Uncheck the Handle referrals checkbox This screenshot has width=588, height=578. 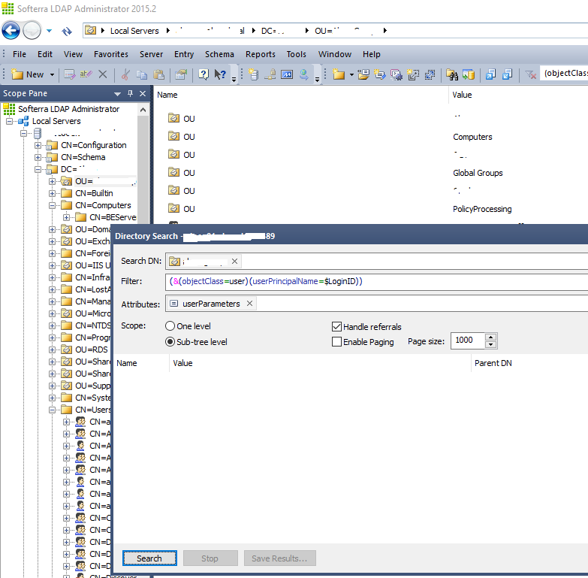336,327
